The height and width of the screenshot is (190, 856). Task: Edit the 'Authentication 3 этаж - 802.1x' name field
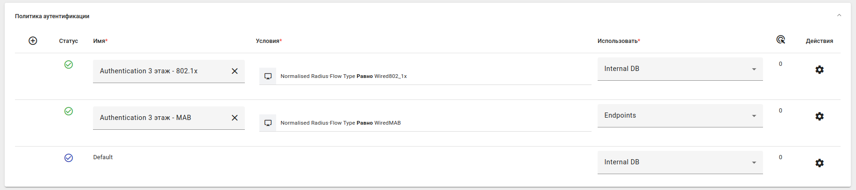pyautogui.click(x=159, y=71)
